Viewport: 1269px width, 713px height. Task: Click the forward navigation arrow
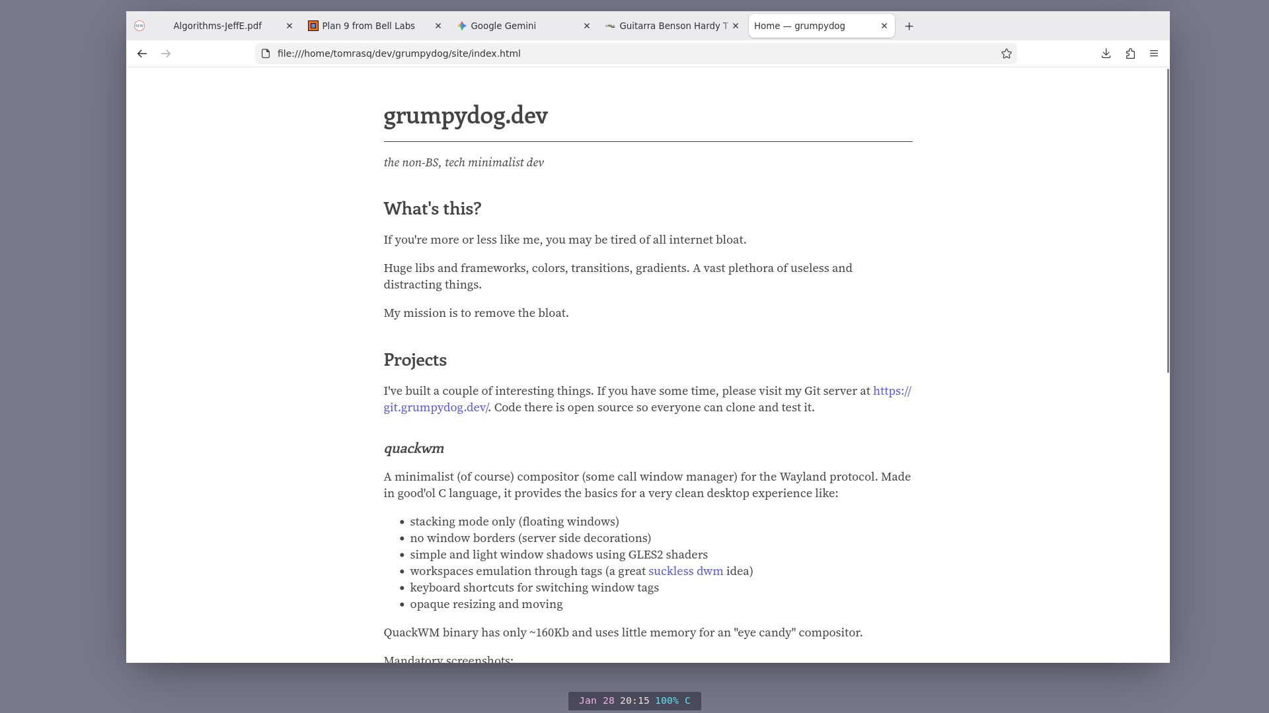pos(166,53)
